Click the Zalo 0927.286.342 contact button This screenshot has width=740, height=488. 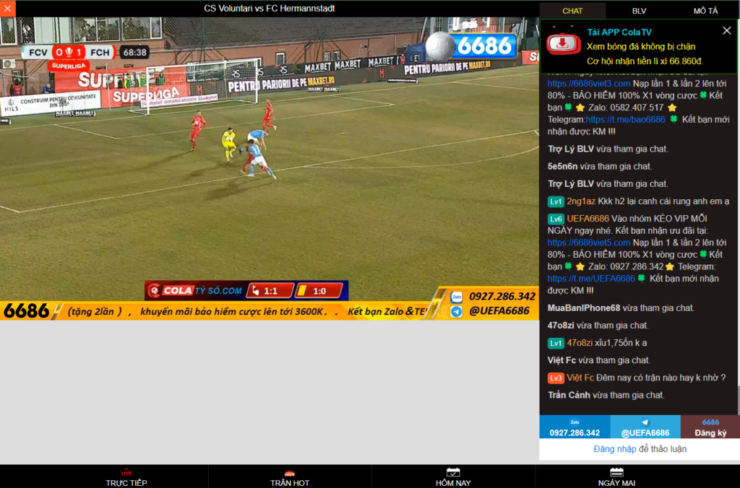click(575, 427)
